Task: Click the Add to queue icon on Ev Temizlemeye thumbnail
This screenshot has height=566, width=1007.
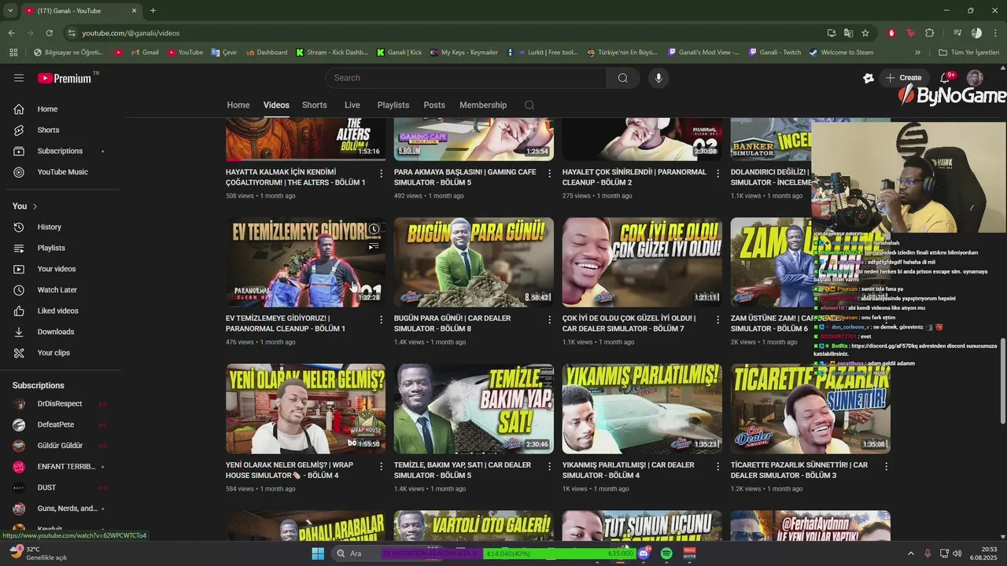Action: coord(374,247)
